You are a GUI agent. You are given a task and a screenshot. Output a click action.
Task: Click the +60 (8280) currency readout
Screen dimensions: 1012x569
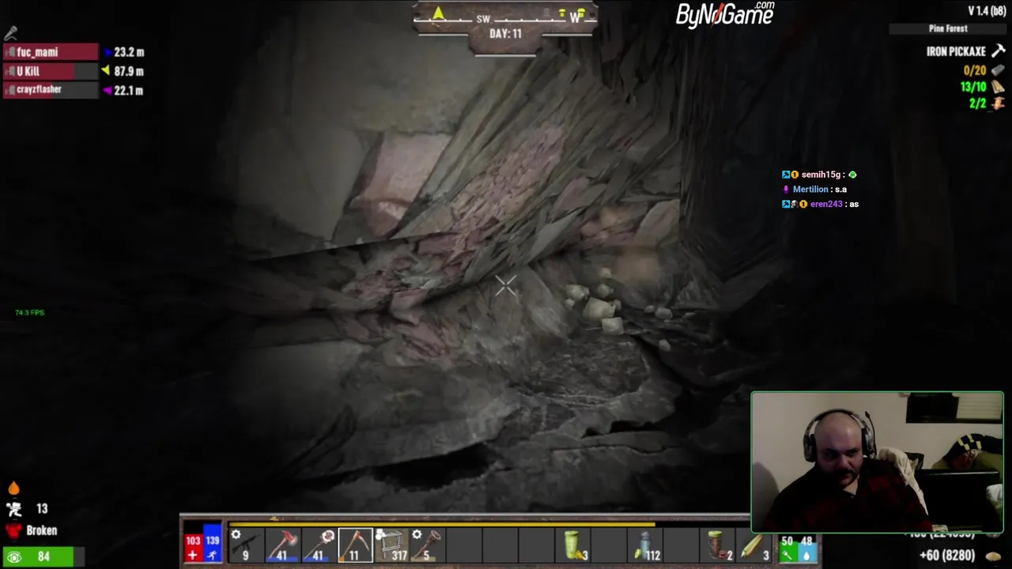click(947, 556)
